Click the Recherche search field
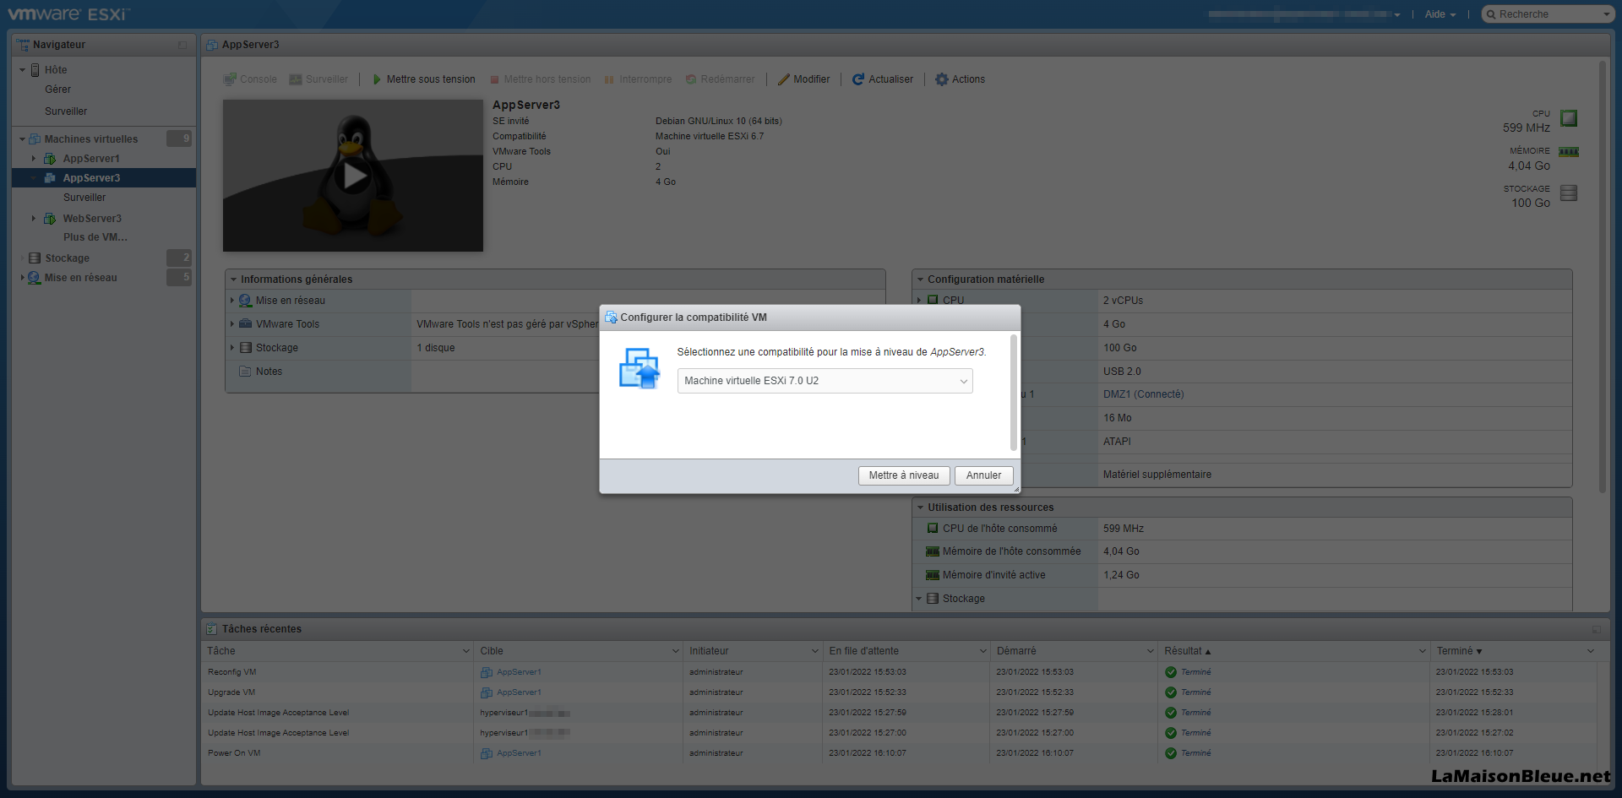Viewport: 1622px width, 798px height. tap(1548, 14)
